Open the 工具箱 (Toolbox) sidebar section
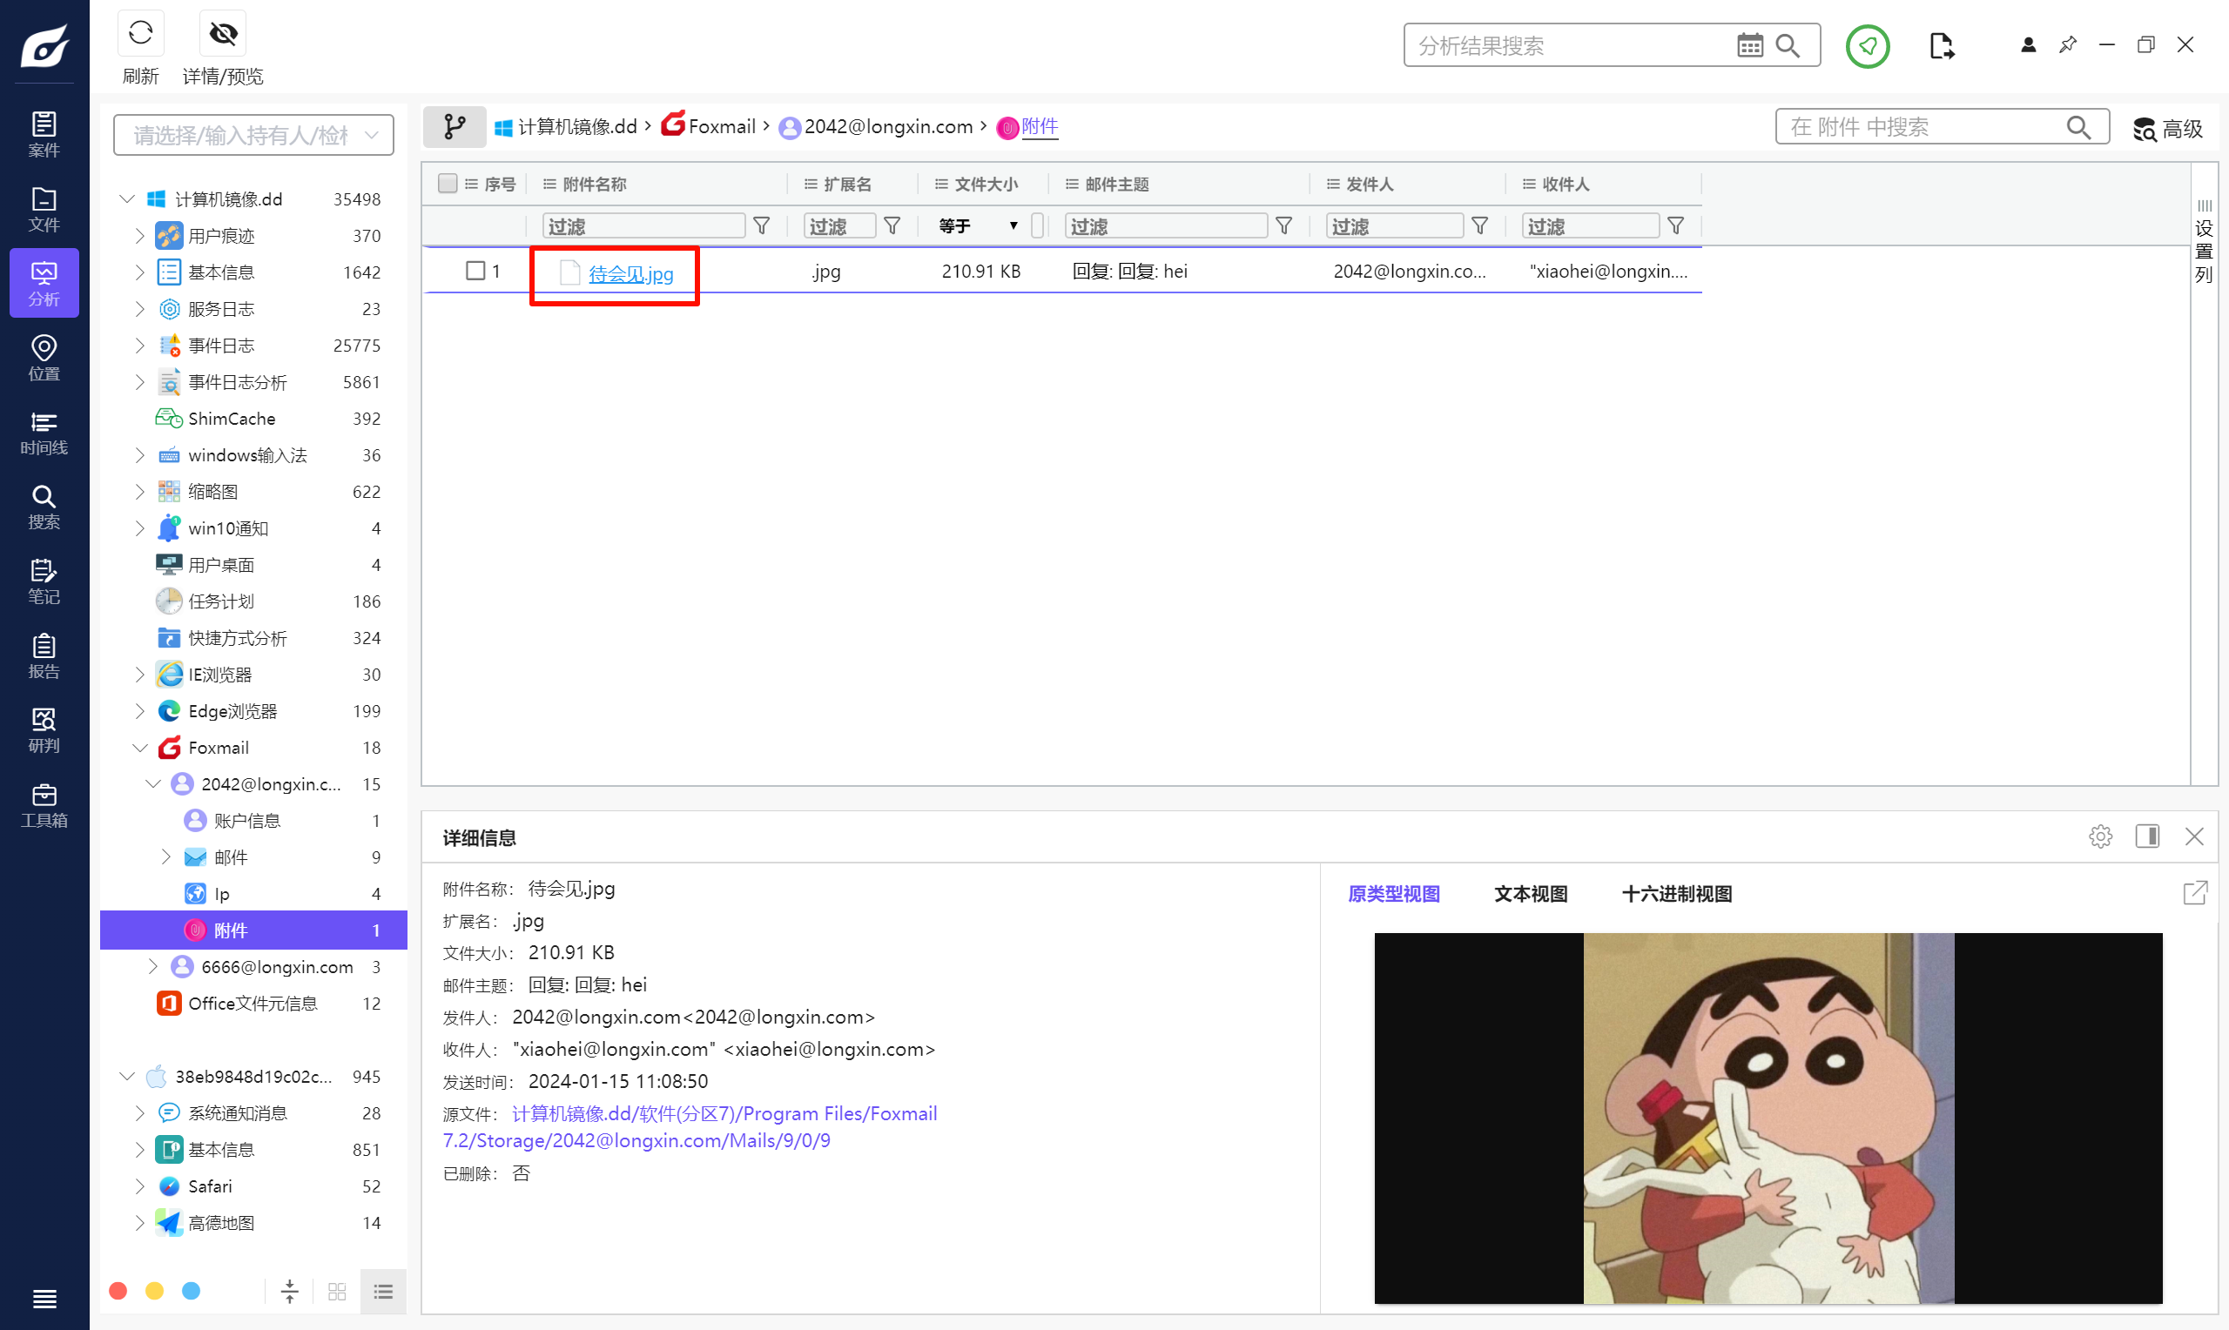The height and width of the screenshot is (1330, 2229). [x=44, y=804]
